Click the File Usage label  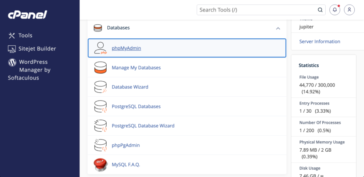[309, 77]
